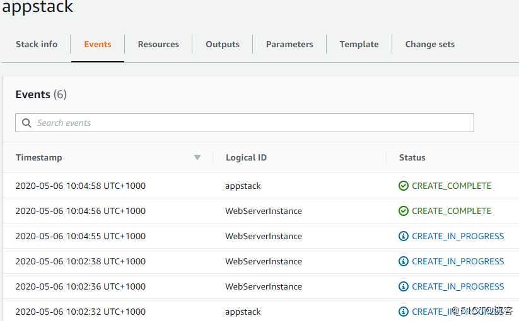
Task: Click CREATE_IN_PROGRESS status at 10:04:55
Action: coord(458,236)
